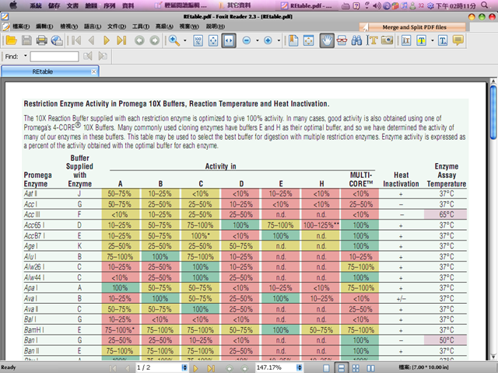The width and height of the screenshot is (498, 373).
Task: Focus the Find text field
Action: click(54, 57)
